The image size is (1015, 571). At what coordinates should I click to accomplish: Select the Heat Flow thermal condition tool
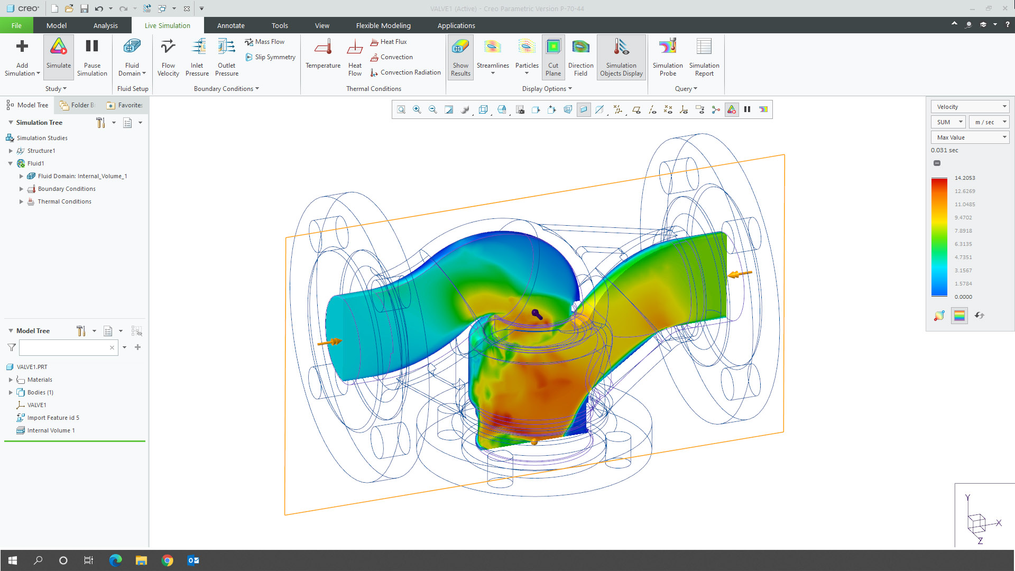tap(354, 57)
